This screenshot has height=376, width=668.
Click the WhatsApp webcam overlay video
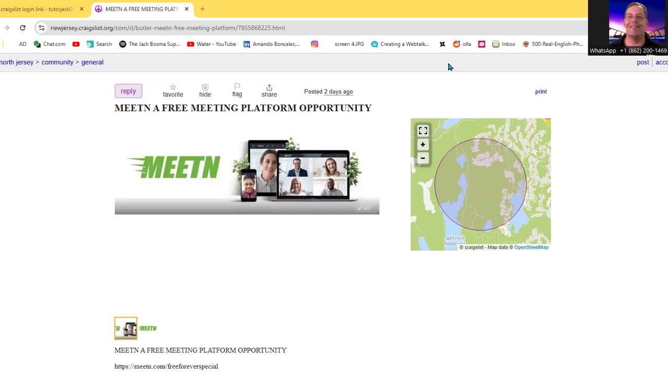(628, 27)
